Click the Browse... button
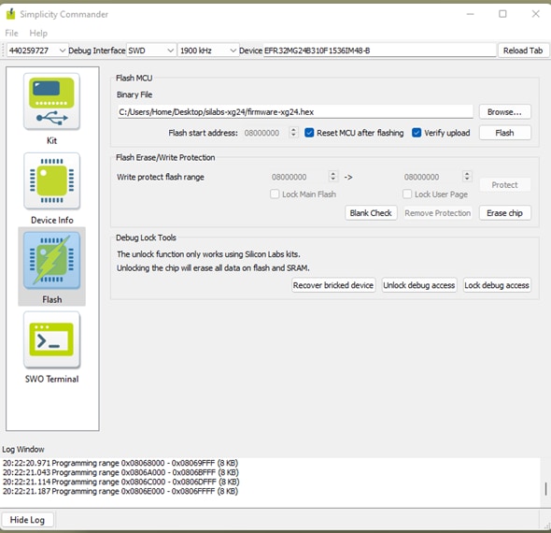551x533 pixels. click(x=504, y=112)
